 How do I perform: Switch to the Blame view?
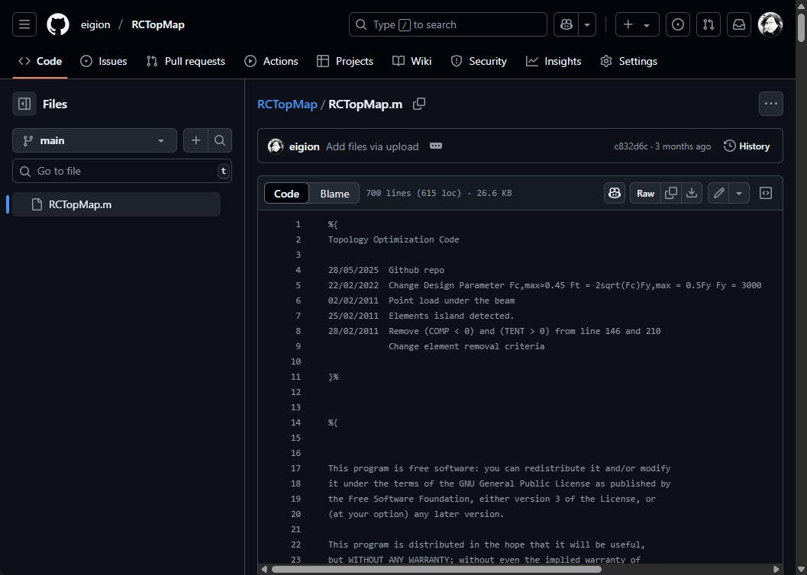(334, 193)
